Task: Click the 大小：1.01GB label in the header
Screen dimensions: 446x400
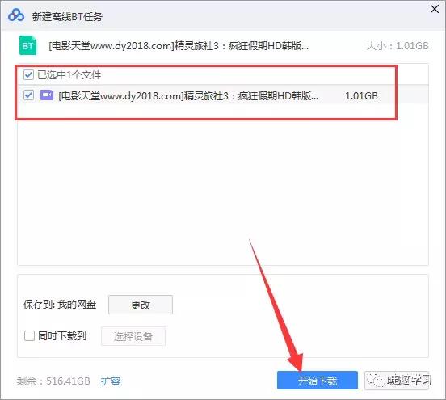Action: point(398,46)
